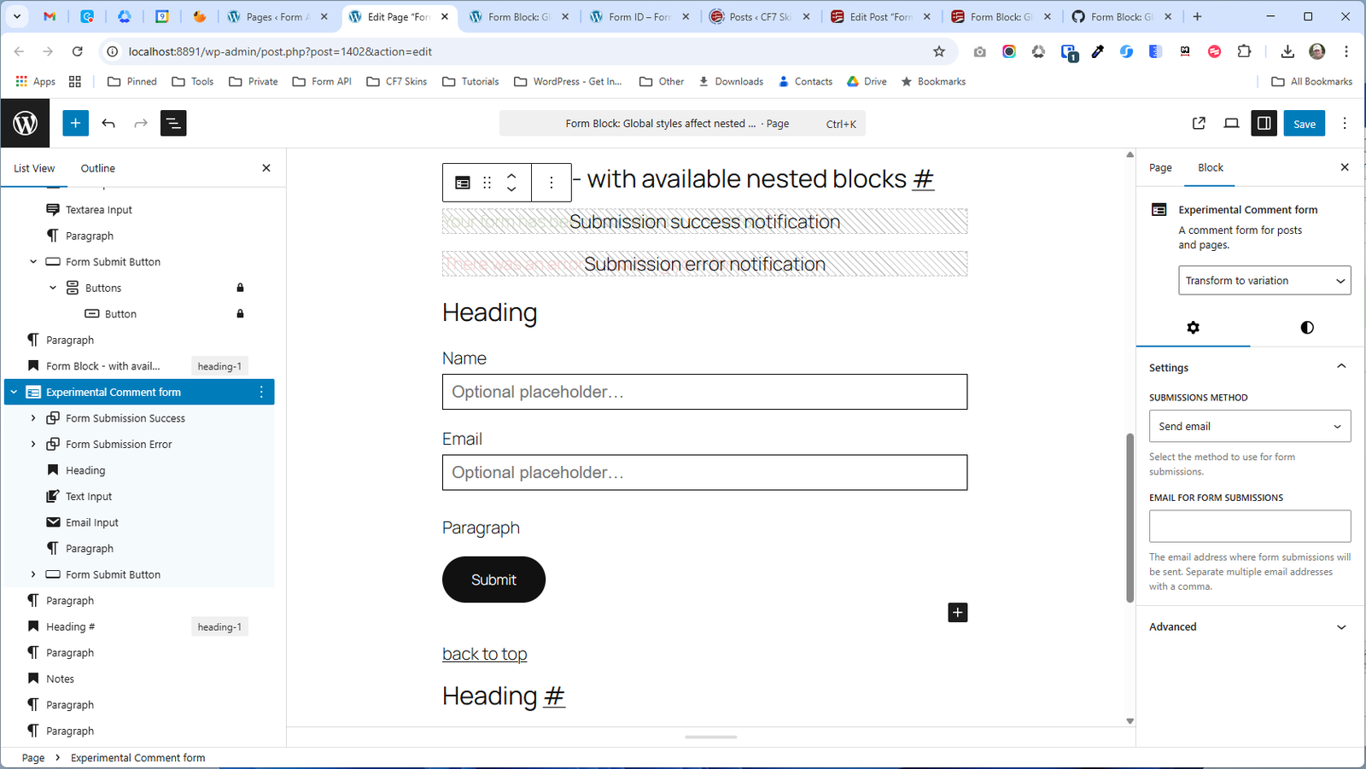Click the Undo arrow in toolbar

coord(108,124)
